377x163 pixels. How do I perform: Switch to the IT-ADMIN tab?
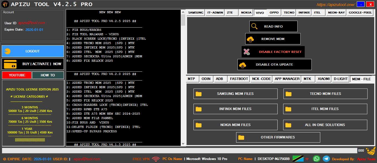tap(215, 13)
